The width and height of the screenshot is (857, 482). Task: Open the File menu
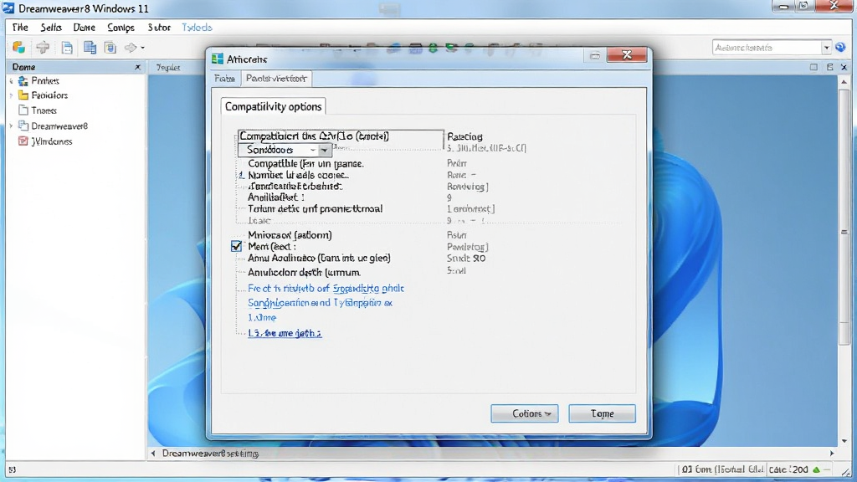tap(20, 28)
